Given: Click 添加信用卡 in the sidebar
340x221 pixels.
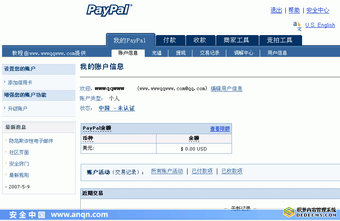Looking at the screenshot, I should click(x=20, y=83).
